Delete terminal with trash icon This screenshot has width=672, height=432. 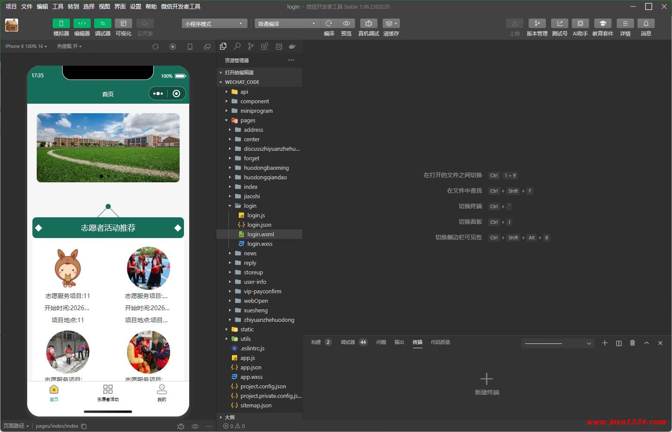[632, 343]
